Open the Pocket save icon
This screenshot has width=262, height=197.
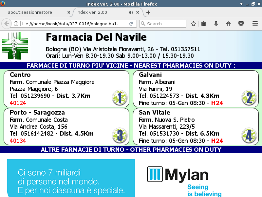click(x=241, y=24)
